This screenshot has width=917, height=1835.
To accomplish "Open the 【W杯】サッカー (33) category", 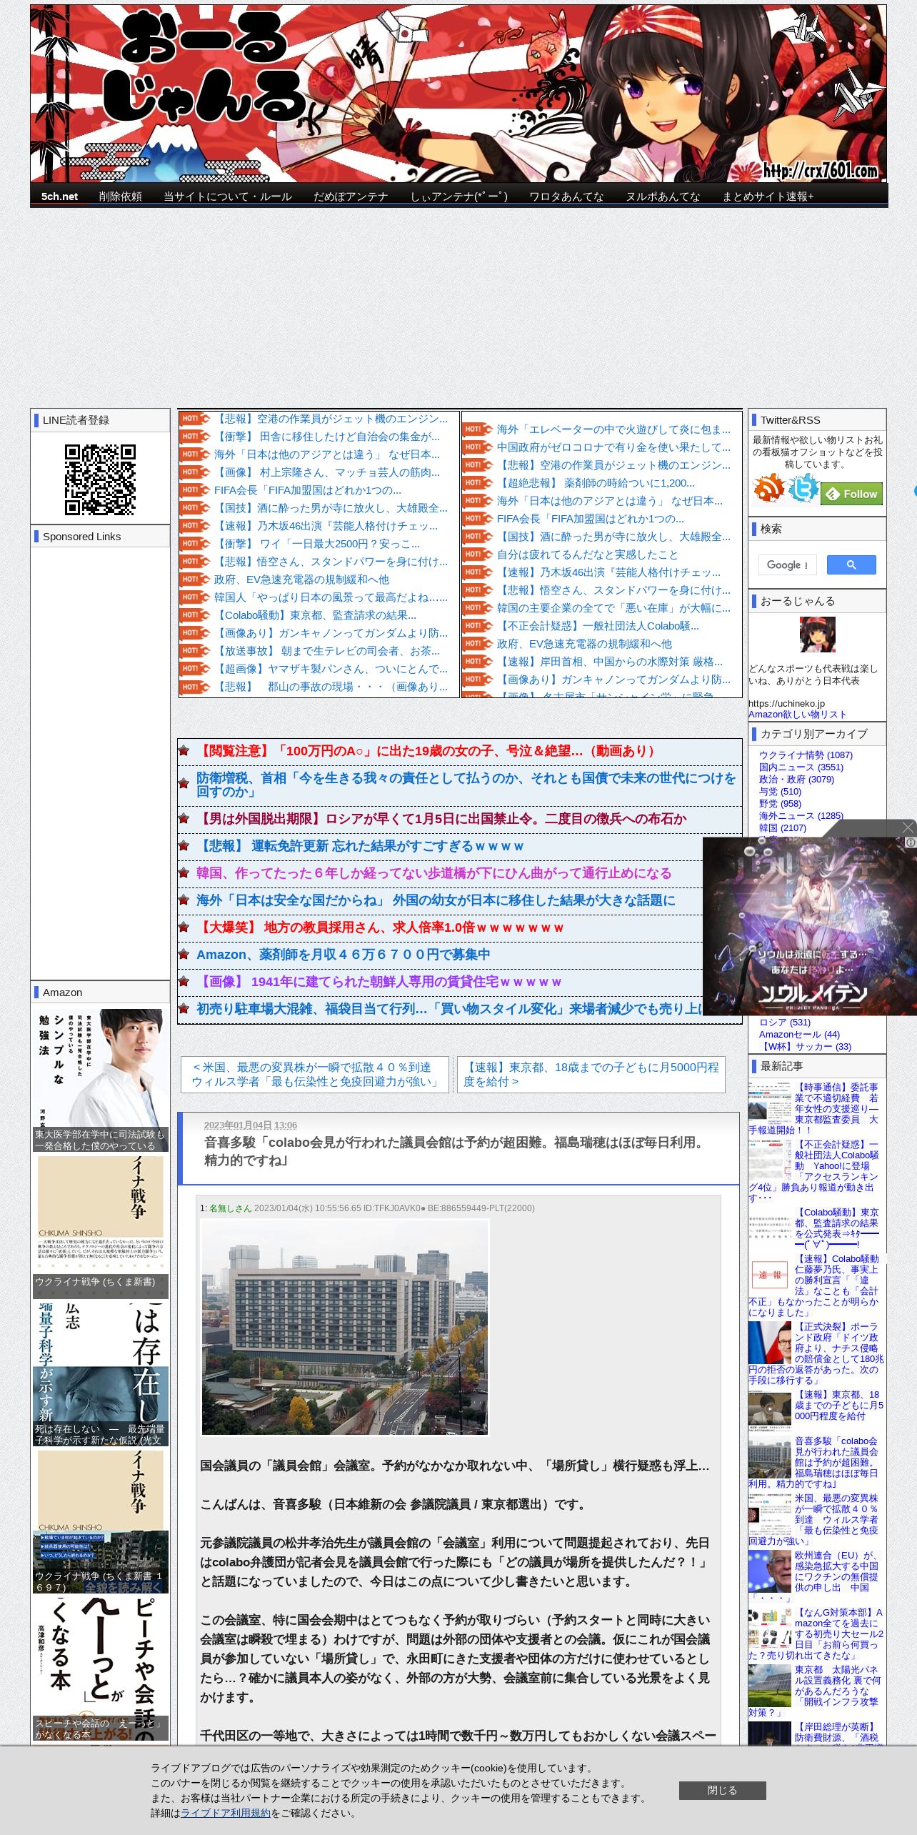I will [805, 1046].
